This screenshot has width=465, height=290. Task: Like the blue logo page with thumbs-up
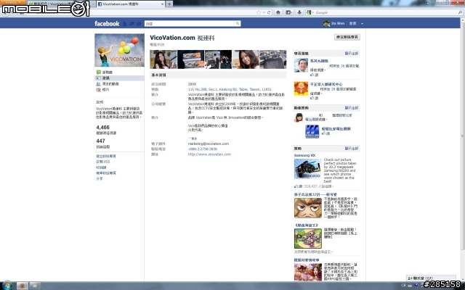click(325, 133)
